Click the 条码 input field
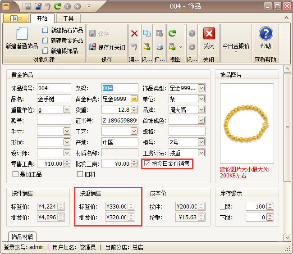 coord(120,88)
